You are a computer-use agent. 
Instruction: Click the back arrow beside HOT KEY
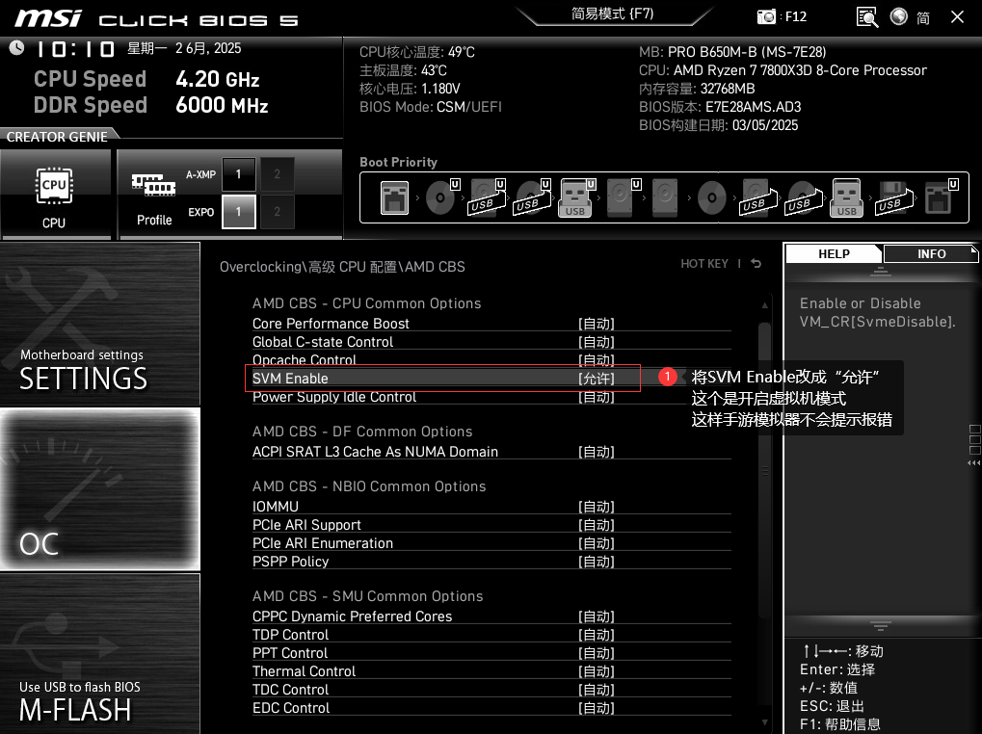click(756, 264)
